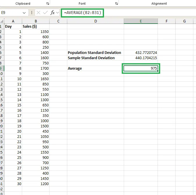
Task: Click the 432.7720724 value cell
Action: pyautogui.click(x=141, y=53)
